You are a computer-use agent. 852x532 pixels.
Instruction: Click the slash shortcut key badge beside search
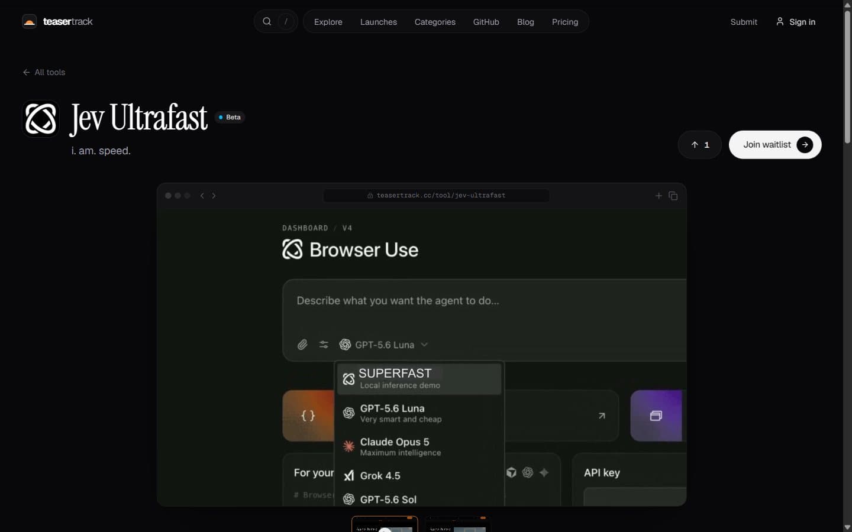286,21
